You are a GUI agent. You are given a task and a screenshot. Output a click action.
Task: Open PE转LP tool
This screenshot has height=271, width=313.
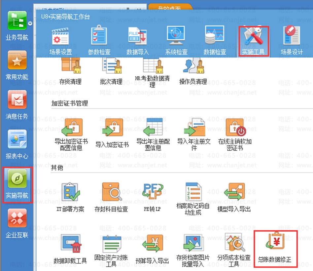tap(152, 197)
